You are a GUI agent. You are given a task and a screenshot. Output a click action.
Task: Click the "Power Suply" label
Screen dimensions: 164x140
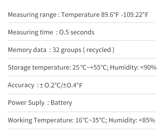[x=26, y=103]
